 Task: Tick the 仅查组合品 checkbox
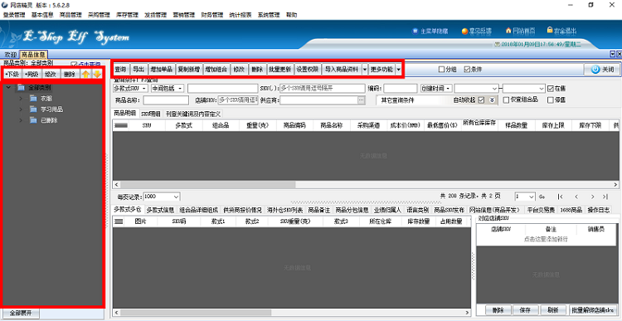click(x=506, y=100)
